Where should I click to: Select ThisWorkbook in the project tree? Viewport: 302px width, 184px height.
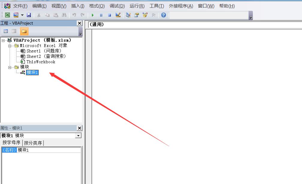(x=41, y=62)
